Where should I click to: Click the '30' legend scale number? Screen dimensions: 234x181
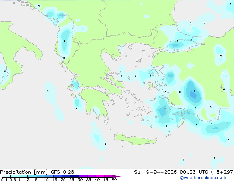pos(80,180)
